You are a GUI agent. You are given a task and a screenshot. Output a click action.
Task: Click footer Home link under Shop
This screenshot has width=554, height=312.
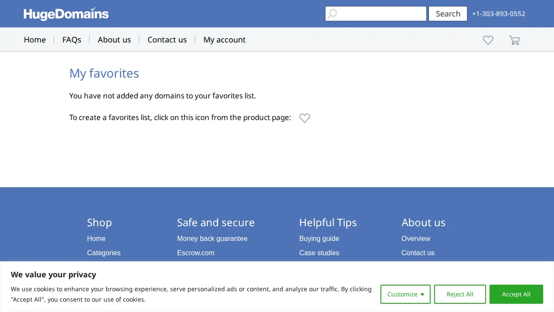click(x=96, y=238)
